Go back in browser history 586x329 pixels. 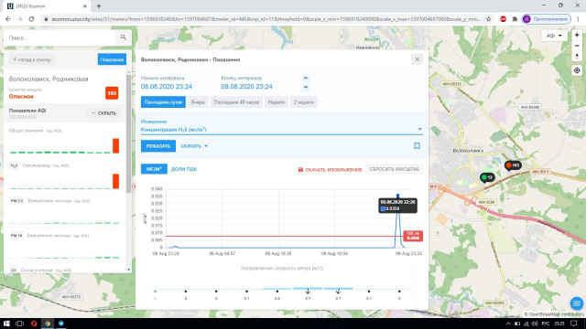click(x=8, y=19)
